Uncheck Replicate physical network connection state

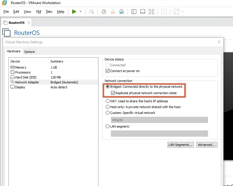click(x=113, y=93)
